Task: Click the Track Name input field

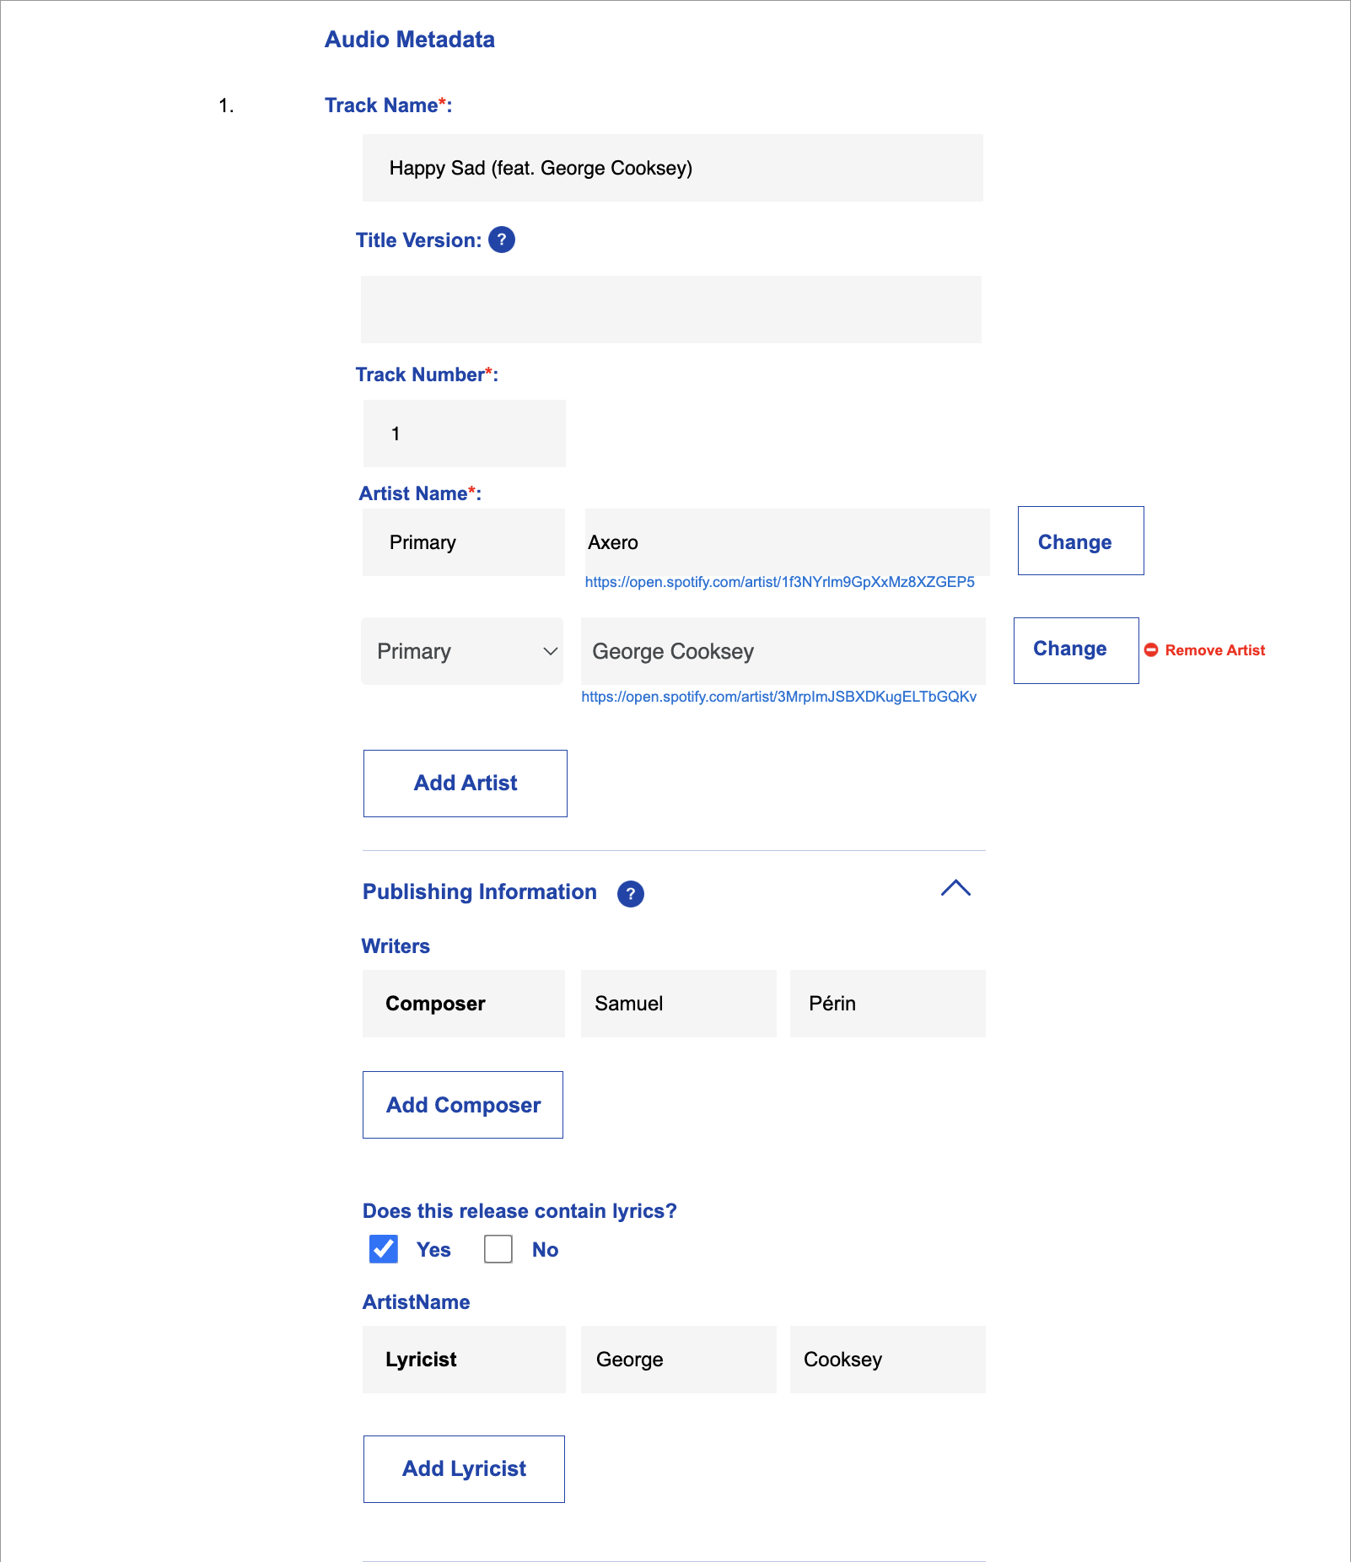Action: pos(672,168)
